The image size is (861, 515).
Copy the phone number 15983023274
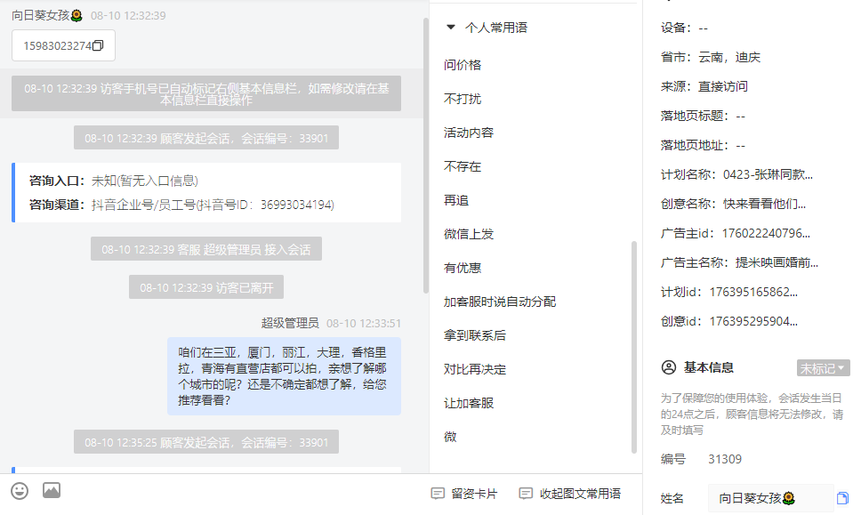(98, 45)
